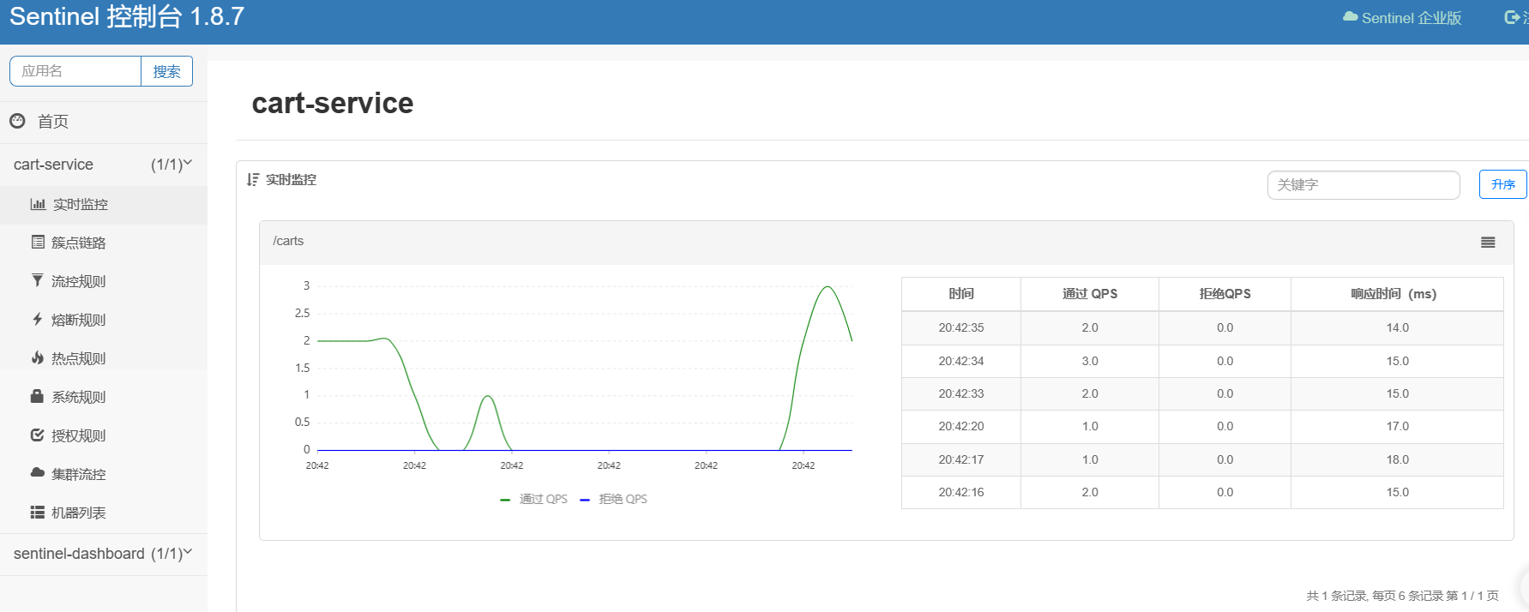Click the 20:42:17 time cell
This screenshot has width=1529, height=612.
(961, 459)
